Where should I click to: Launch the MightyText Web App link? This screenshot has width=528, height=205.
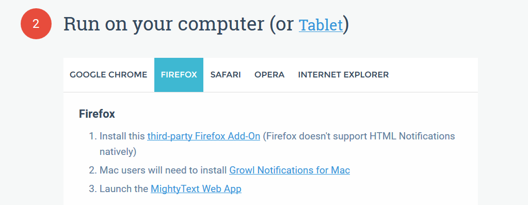(196, 189)
